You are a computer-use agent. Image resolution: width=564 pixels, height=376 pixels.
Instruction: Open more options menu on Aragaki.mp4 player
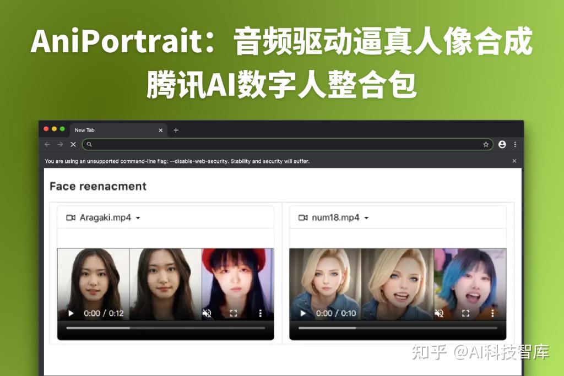point(260,313)
